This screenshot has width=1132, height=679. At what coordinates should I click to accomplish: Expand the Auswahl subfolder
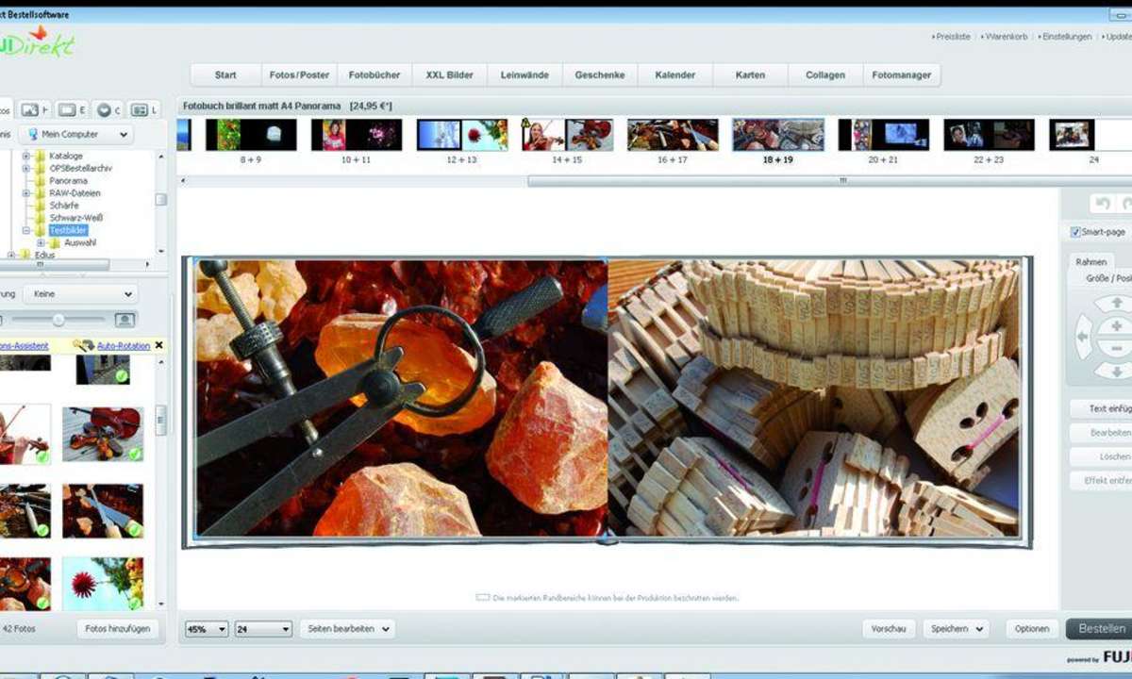point(41,242)
